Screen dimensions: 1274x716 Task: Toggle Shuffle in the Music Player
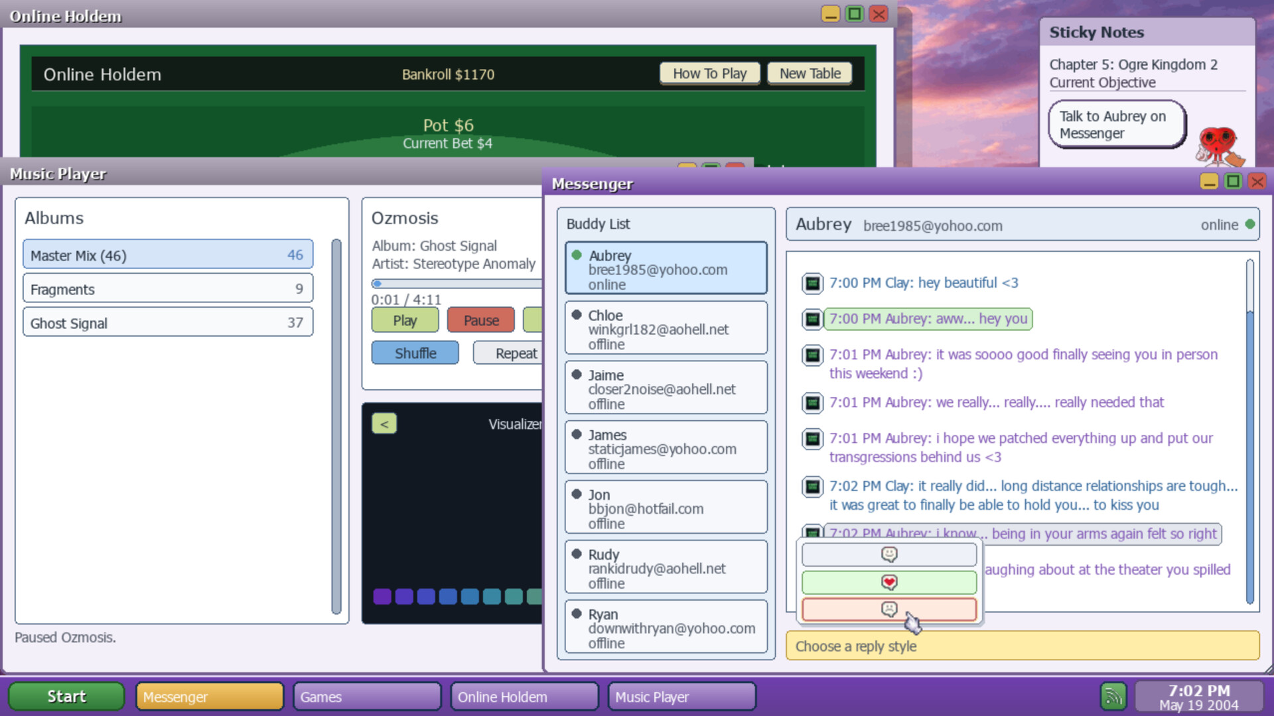coord(415,353)
